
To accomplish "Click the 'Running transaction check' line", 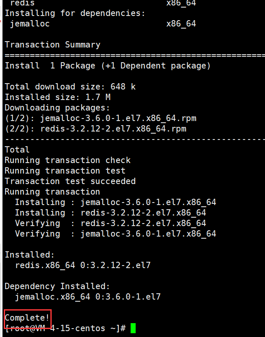I will click(x=68, y=161).
